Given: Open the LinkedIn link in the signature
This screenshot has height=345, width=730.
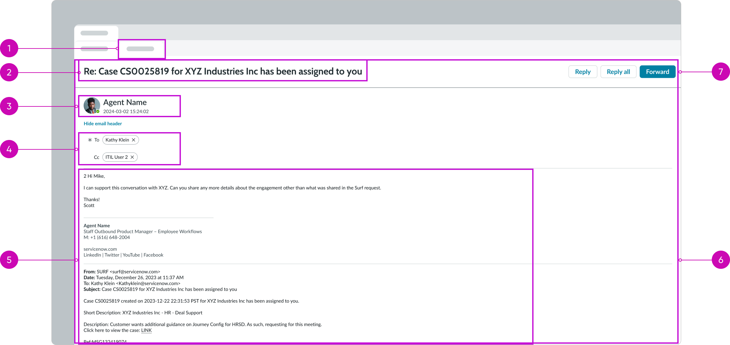Looking at the screenshot, I should pyautogui.click(x=92, y=255).
